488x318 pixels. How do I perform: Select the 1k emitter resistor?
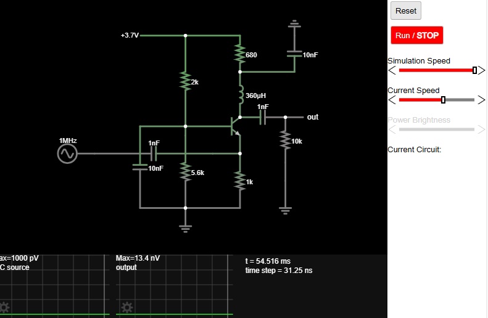240,181
